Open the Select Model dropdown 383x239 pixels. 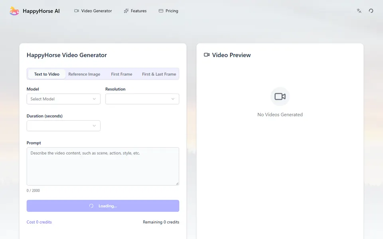63,99
